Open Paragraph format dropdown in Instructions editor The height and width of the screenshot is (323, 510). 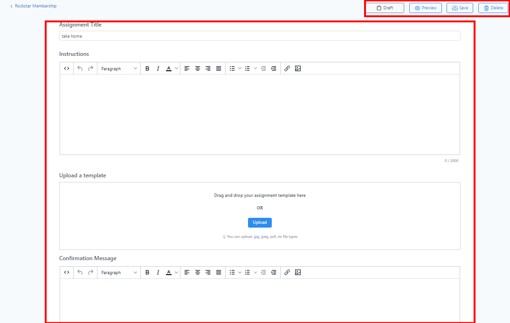pyautogui.click(x=119, y=68)
